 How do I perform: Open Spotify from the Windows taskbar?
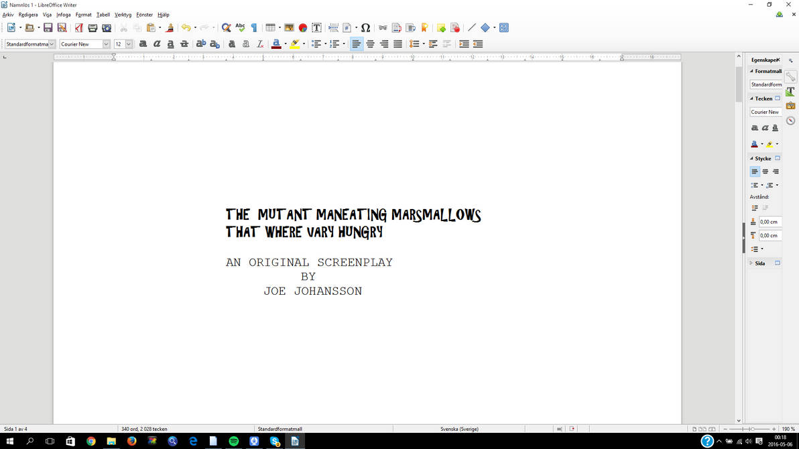pos(234,441)
